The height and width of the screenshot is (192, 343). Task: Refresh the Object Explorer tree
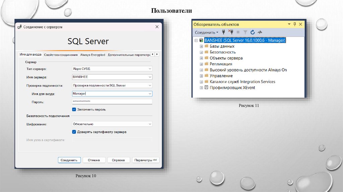(x=253, y=32)
